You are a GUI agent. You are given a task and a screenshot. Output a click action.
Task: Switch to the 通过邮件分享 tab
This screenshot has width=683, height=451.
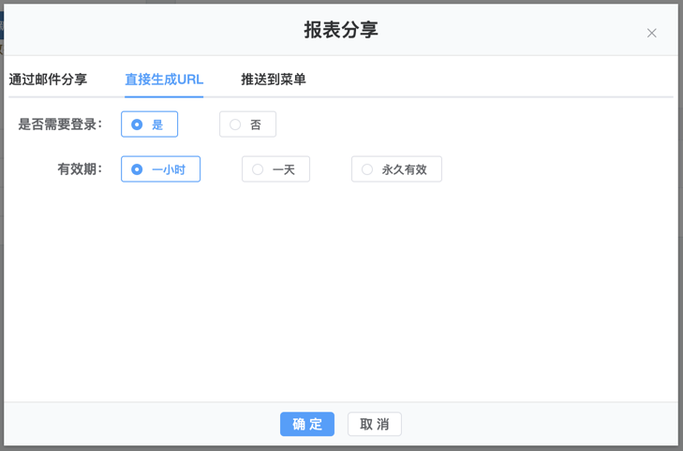pyautogui.click(x=48, y=80)
